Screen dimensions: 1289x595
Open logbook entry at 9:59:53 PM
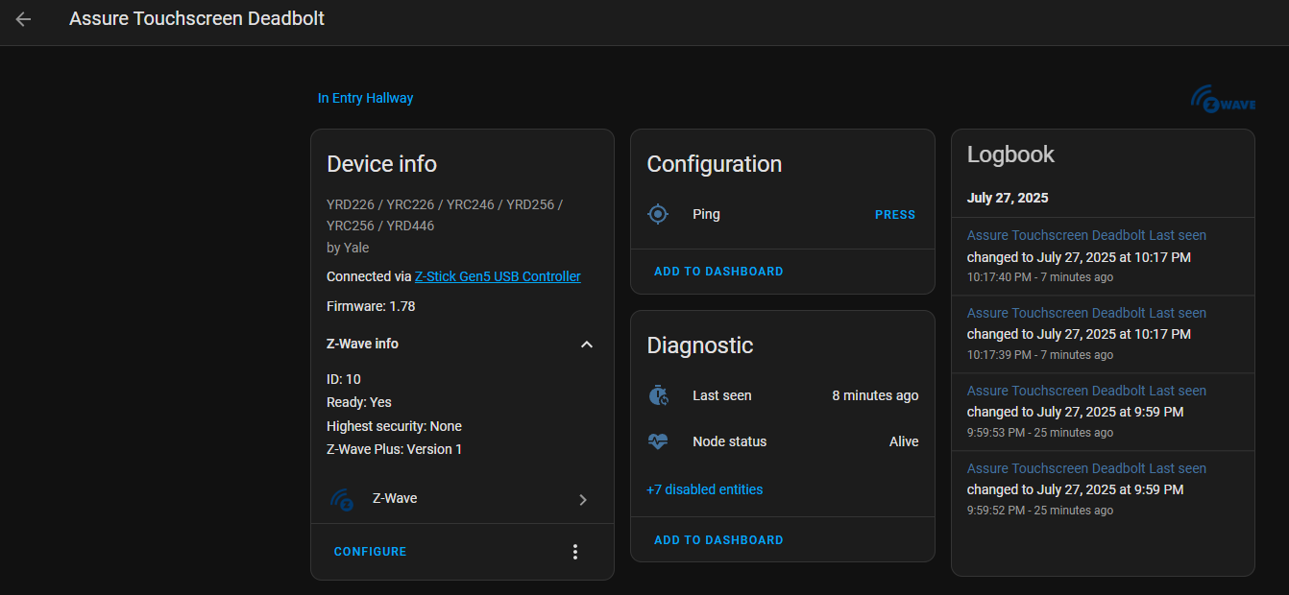click(x=1103, y=412)
